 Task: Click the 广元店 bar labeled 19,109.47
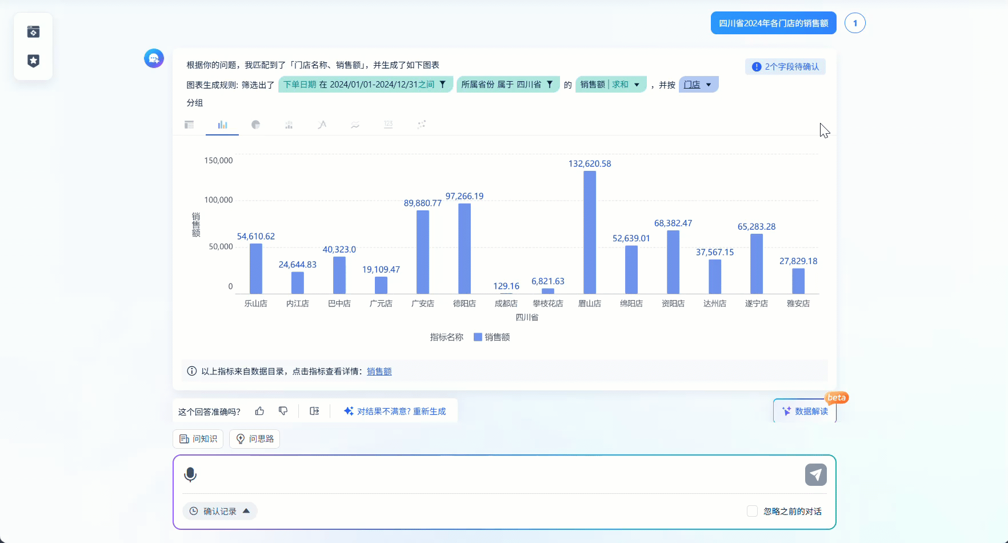coord(381,285)
